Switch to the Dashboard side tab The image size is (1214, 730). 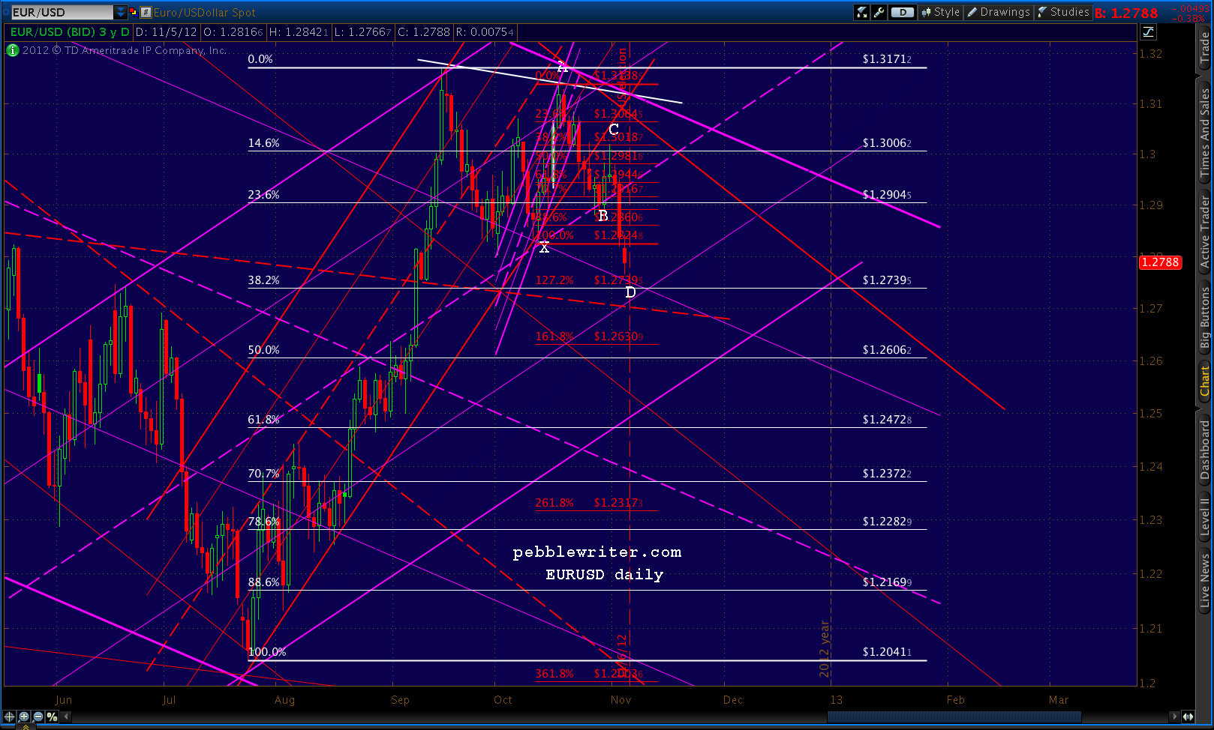tap(1205, 450)
